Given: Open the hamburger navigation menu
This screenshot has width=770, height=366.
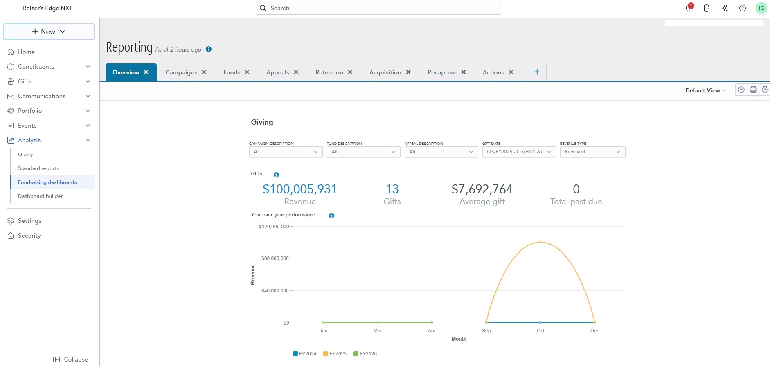Looking at the screenshot, I should pos(11,8).
